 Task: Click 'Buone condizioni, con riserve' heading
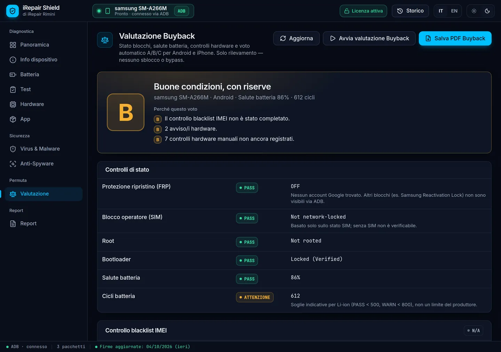pyautogui.click(x=212, y=87)
